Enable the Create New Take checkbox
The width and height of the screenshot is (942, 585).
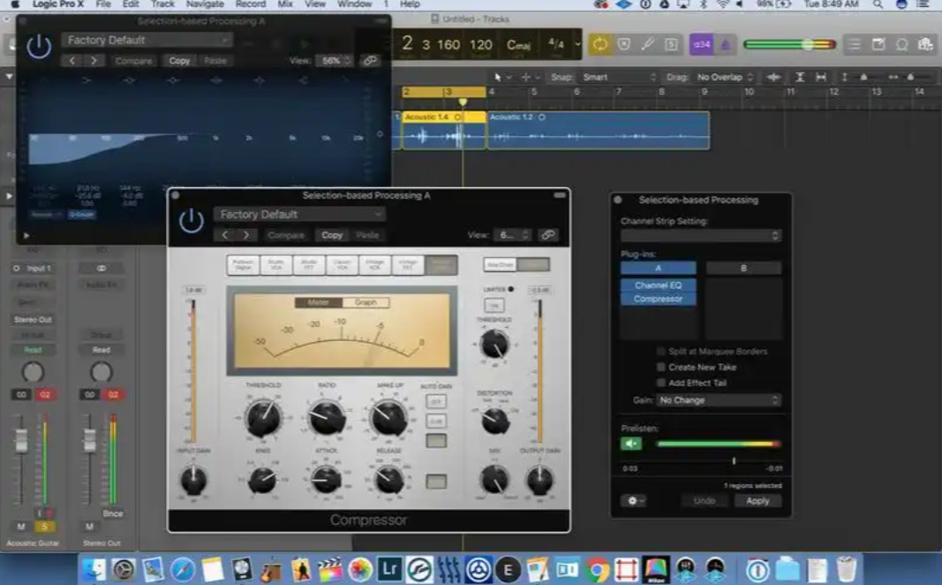point(660,367)
